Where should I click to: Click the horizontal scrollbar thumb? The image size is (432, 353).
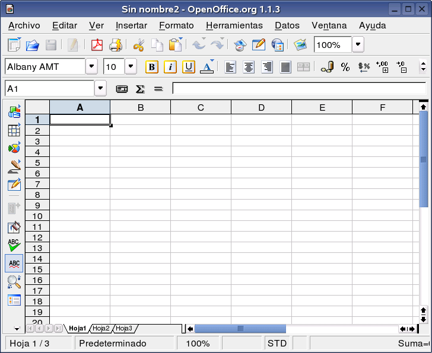240,329
